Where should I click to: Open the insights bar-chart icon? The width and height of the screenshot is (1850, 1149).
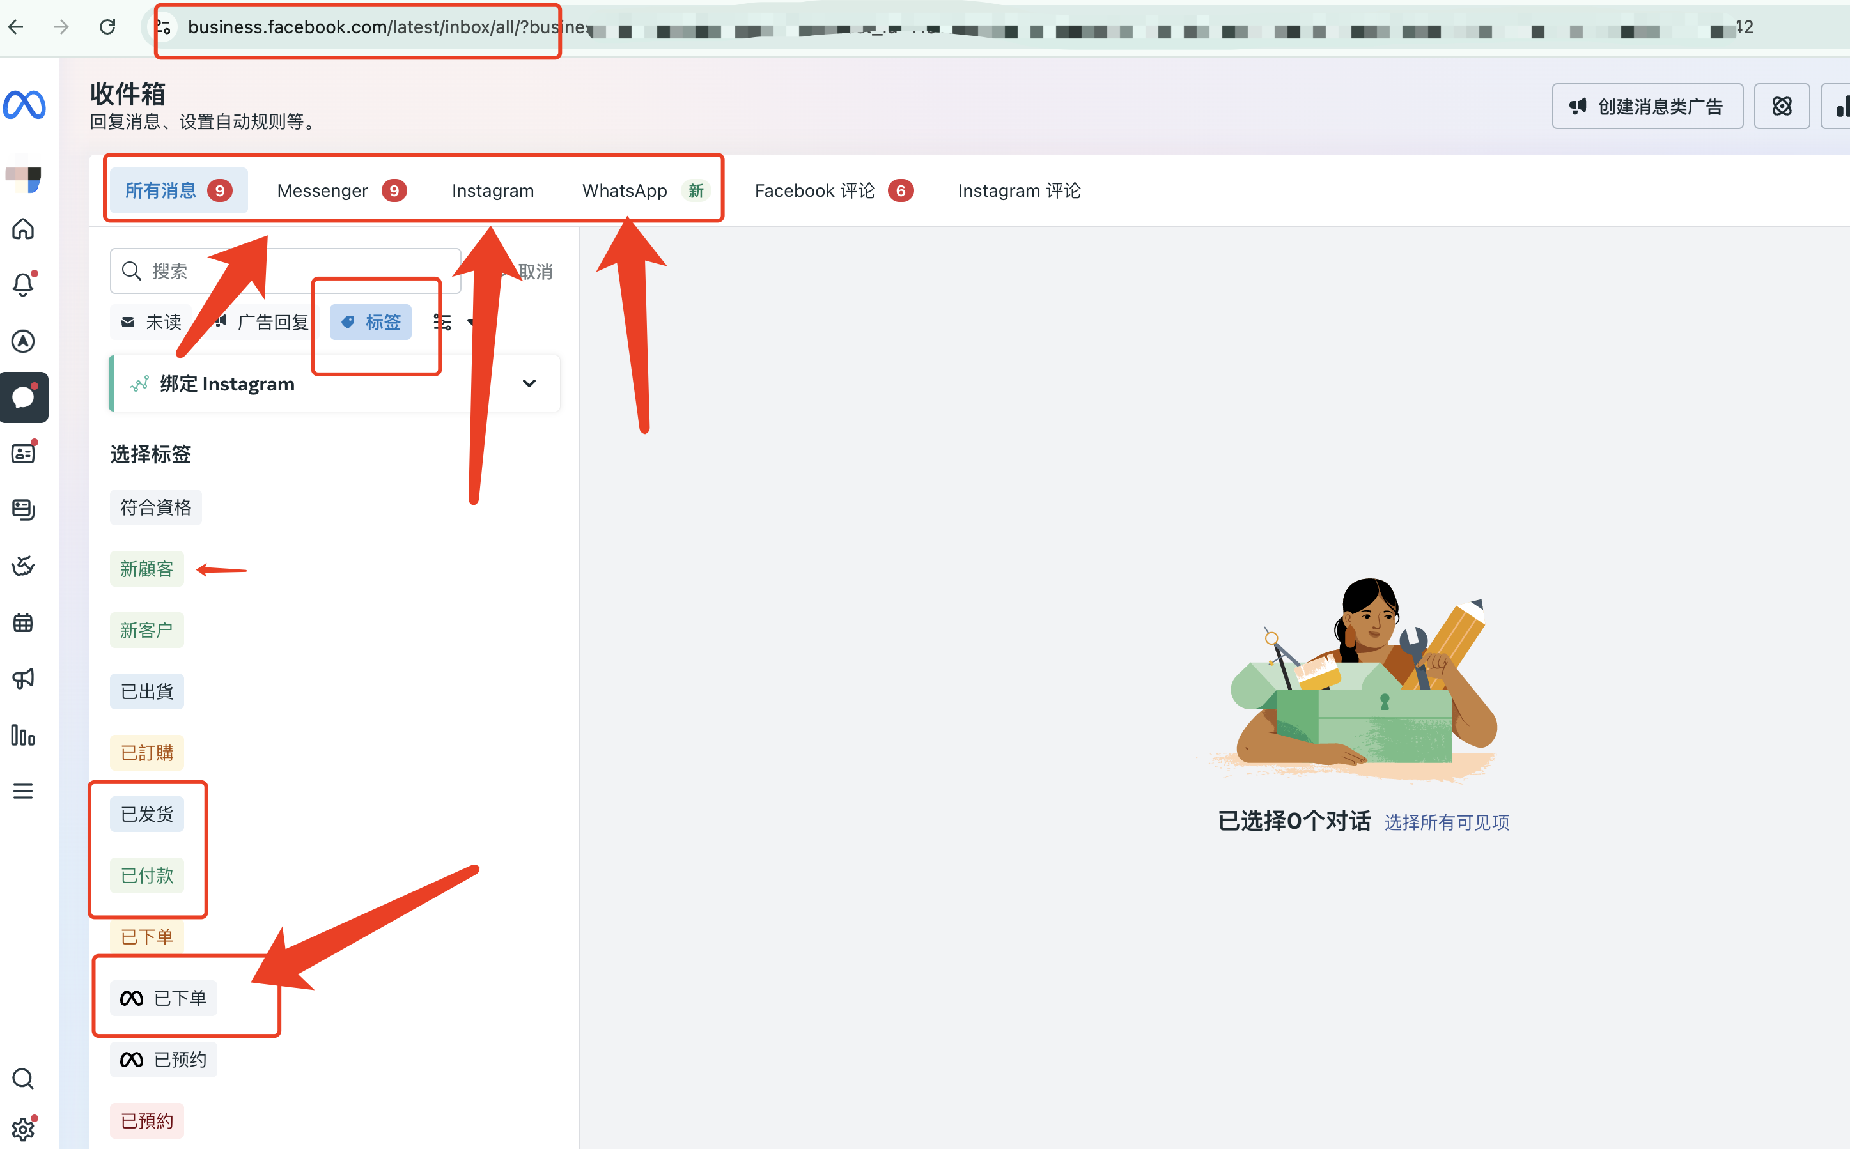point(24,736)
